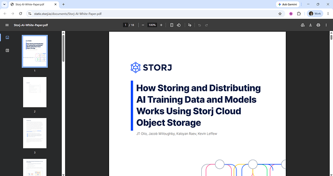Viewport: 333px width, 176px height.
Task: Zoom in on the PDF
Action: 161,25
